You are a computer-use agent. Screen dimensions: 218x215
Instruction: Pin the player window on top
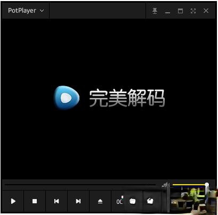pyautogui.click(x=155, y=11)
